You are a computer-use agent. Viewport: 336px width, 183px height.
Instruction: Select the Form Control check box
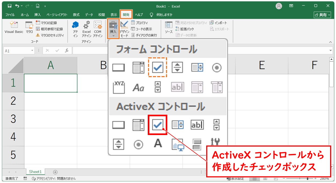[158, 68]
